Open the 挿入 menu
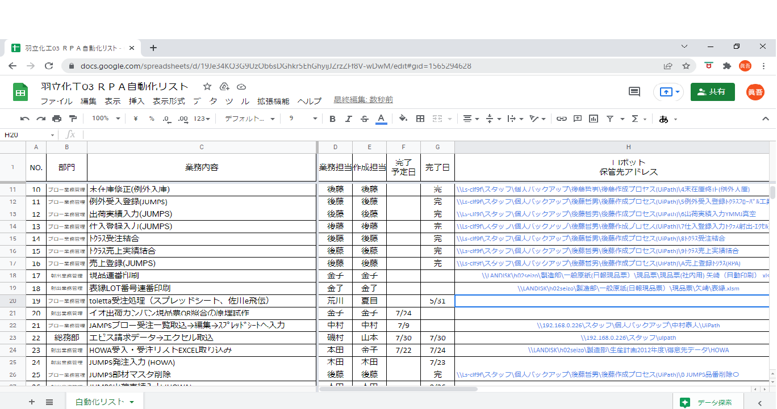The width and height of the screenshot is (777, 409). tap(137, 102)
